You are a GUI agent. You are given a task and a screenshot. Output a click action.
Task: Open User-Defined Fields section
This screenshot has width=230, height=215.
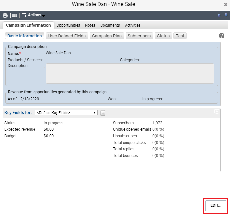(x=67, y=36)
